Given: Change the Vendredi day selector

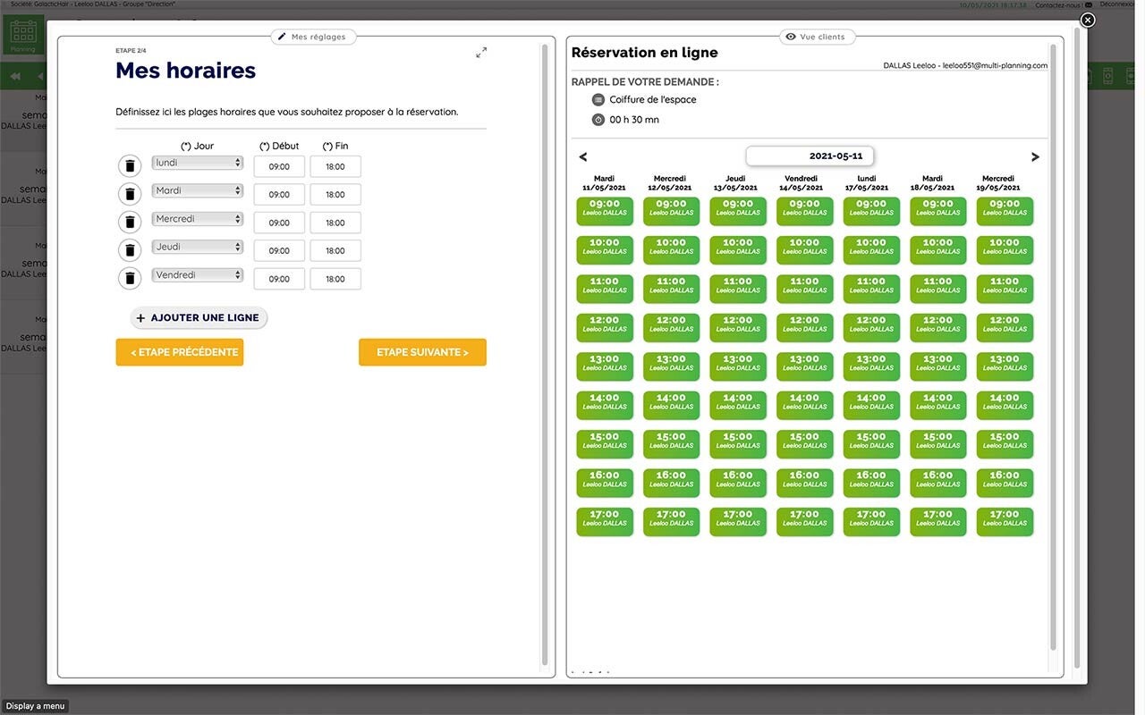Looking at the screenshot, I should 197,275.
